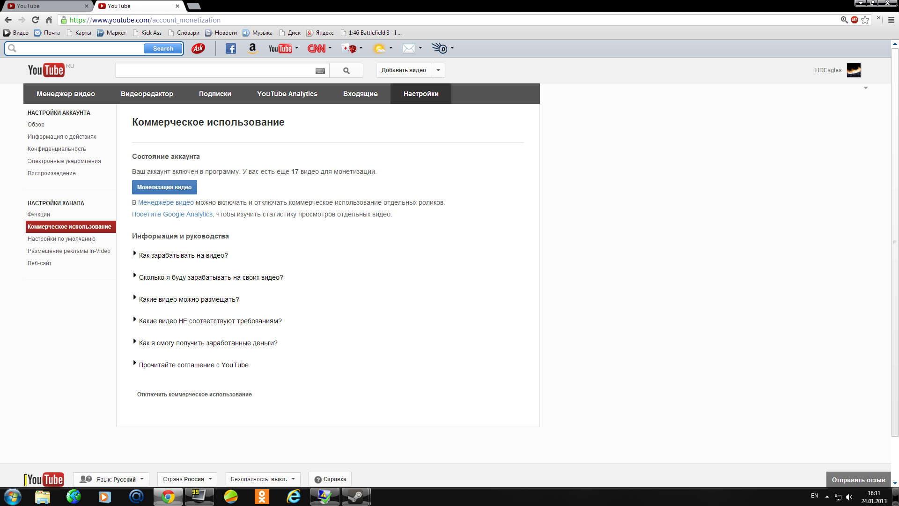Open the CNN toolbar icon
This screenshot has width=899, height=506.
(x=316, y=49)
